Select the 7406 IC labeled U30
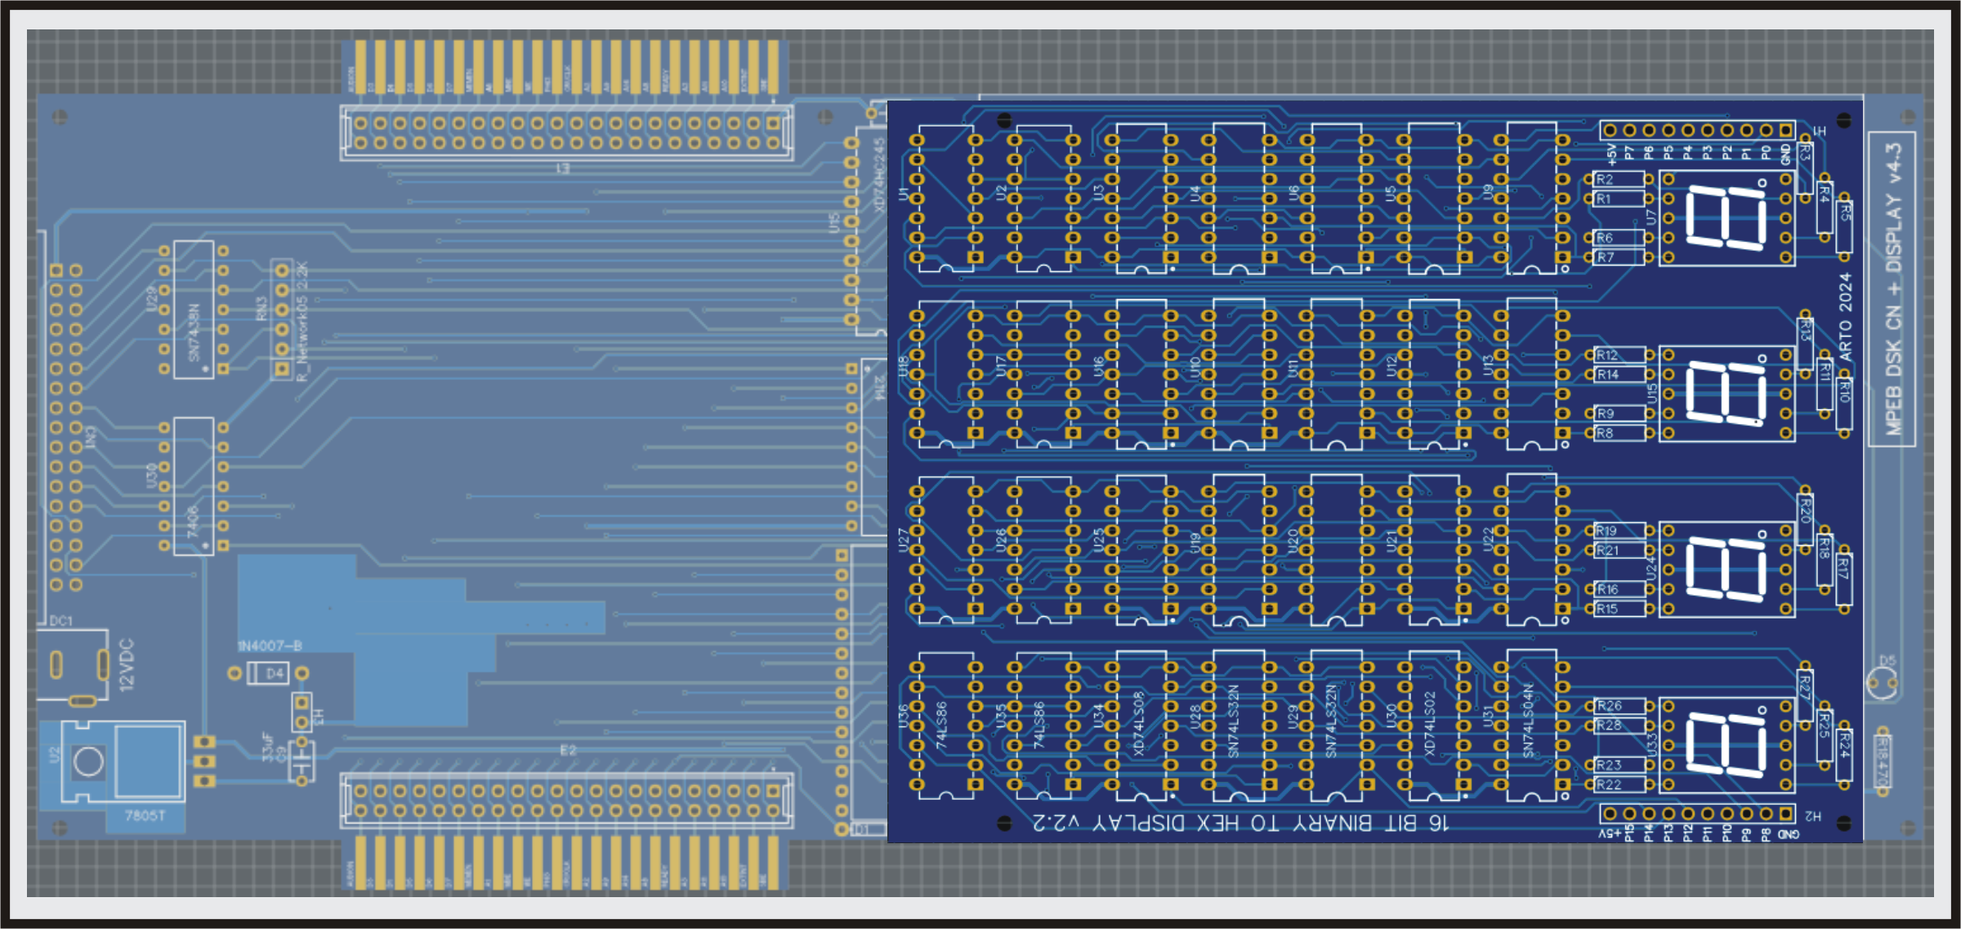Image resolution: width=1961 pixels, height=929 pixels. tap(194, 486)
